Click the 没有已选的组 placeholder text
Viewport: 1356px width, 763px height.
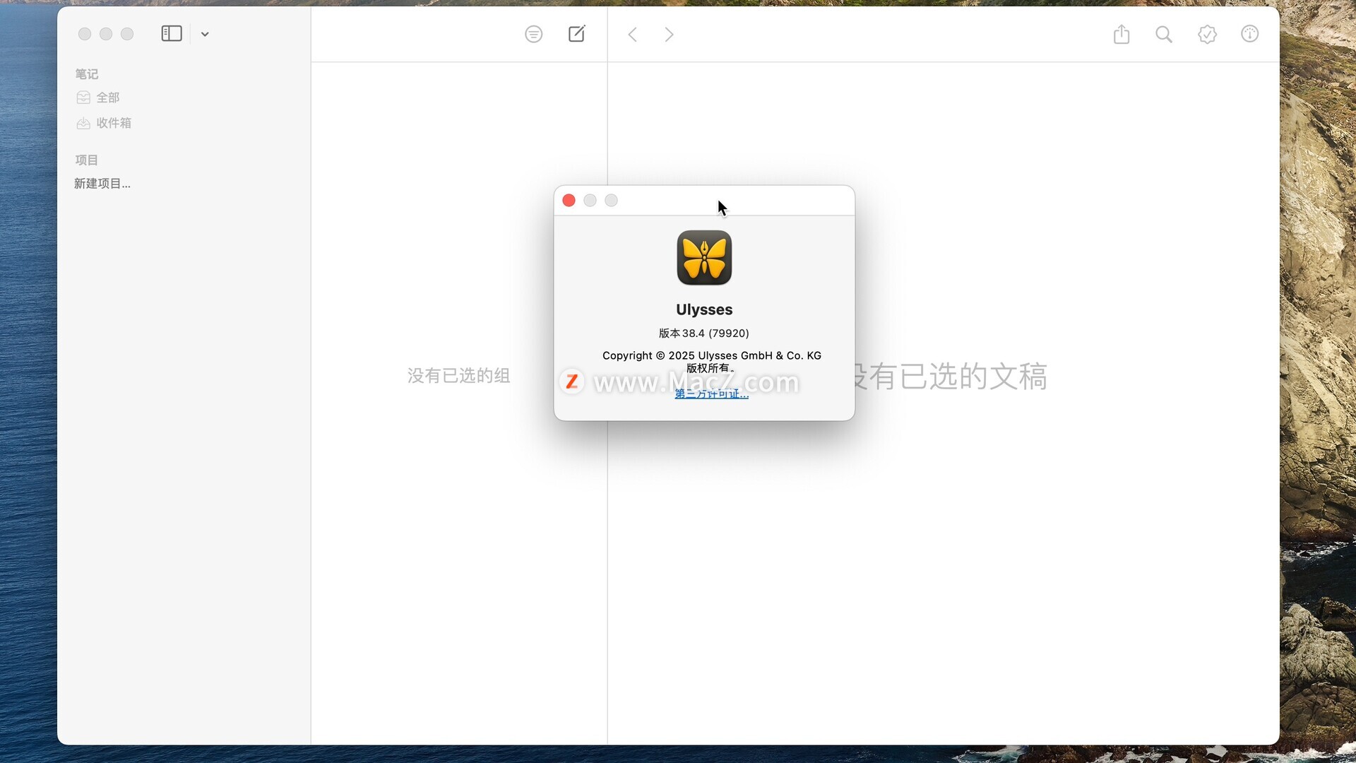pos(459,376)
